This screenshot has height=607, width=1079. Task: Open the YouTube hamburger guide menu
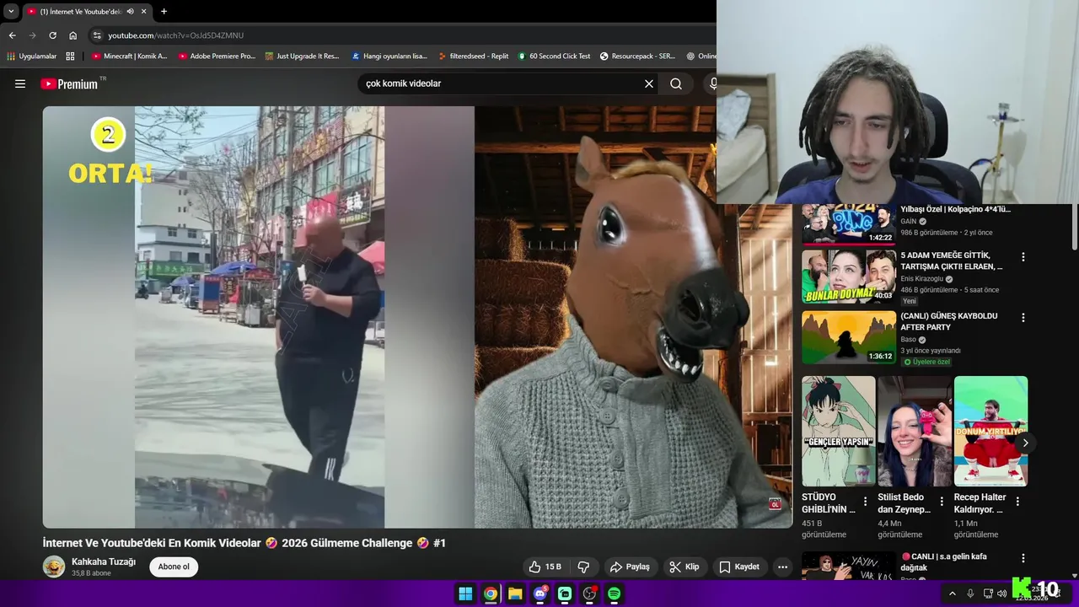click(20, 83)
